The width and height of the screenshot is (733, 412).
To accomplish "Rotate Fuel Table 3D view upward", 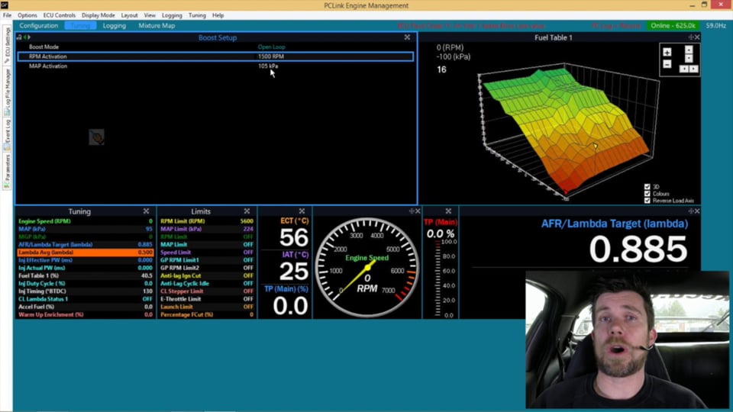I will coord(689,50).
